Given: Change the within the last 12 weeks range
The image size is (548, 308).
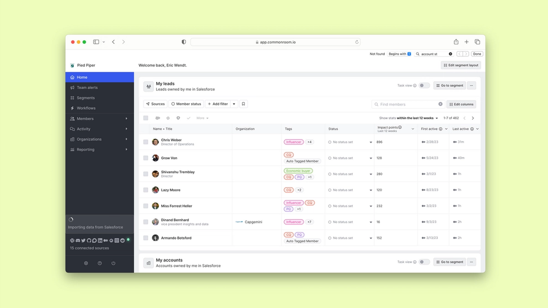Looking at the screenshot, I should 417,118.
